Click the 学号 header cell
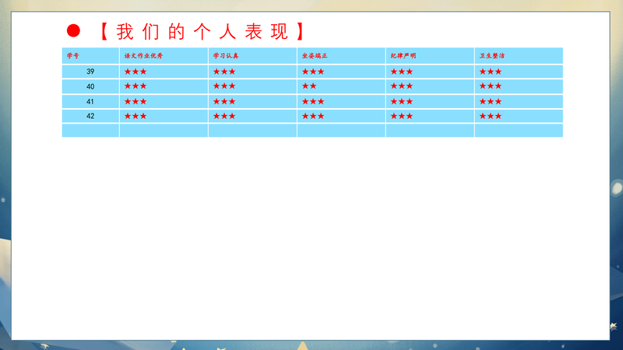 point(90,56)
